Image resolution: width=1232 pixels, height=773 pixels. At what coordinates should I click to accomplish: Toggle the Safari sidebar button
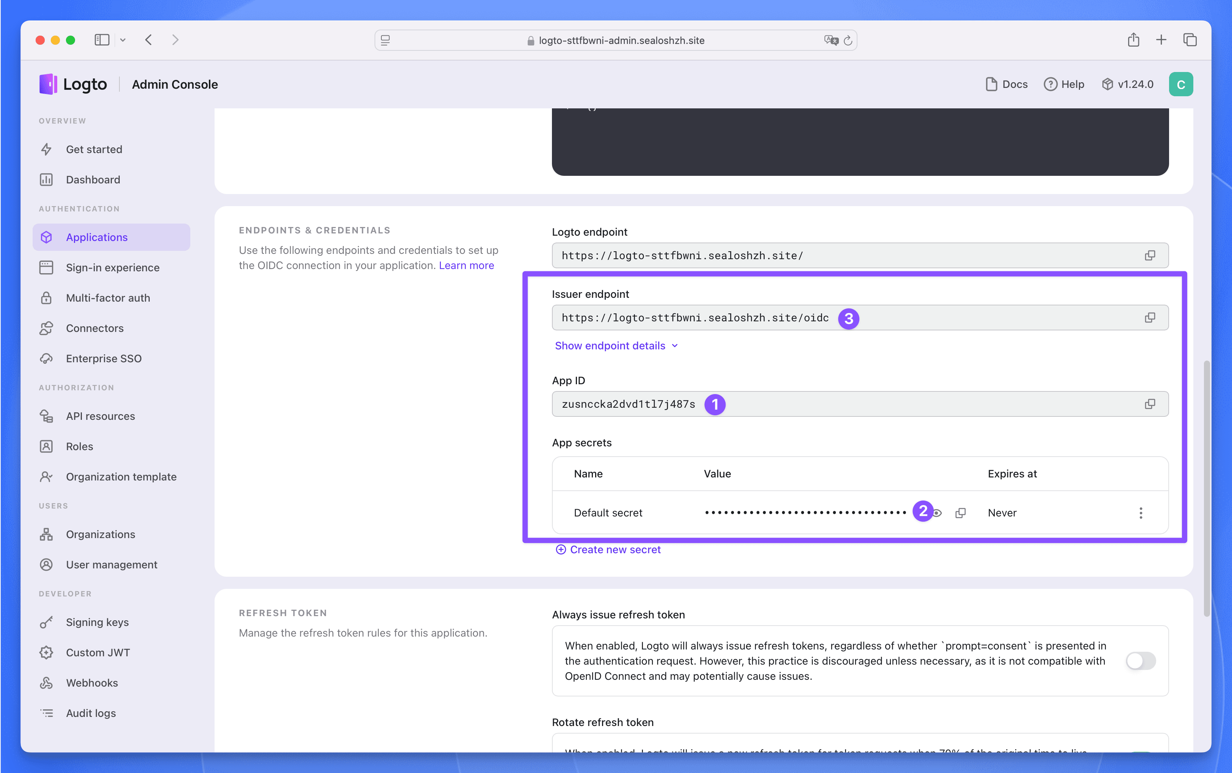click(102, 40)
